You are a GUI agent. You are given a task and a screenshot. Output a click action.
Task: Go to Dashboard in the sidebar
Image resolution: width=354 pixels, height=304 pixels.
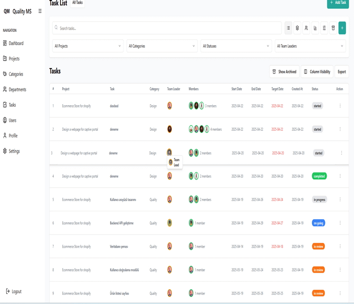pyautogui.click(x=16, y=43)
